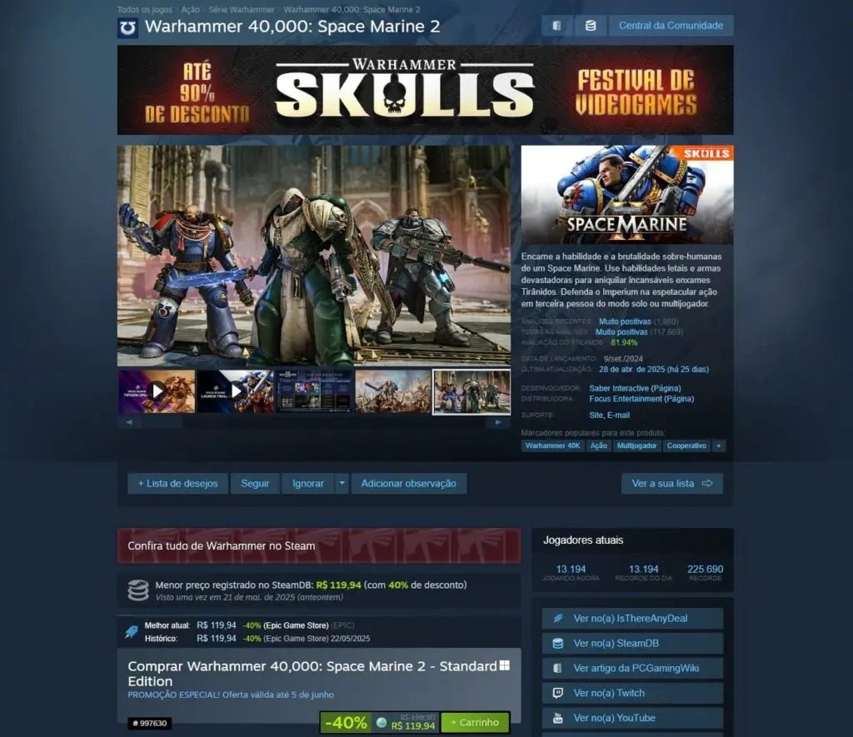Click the 28 de abr. de 2025 update link

pos(653,369)
